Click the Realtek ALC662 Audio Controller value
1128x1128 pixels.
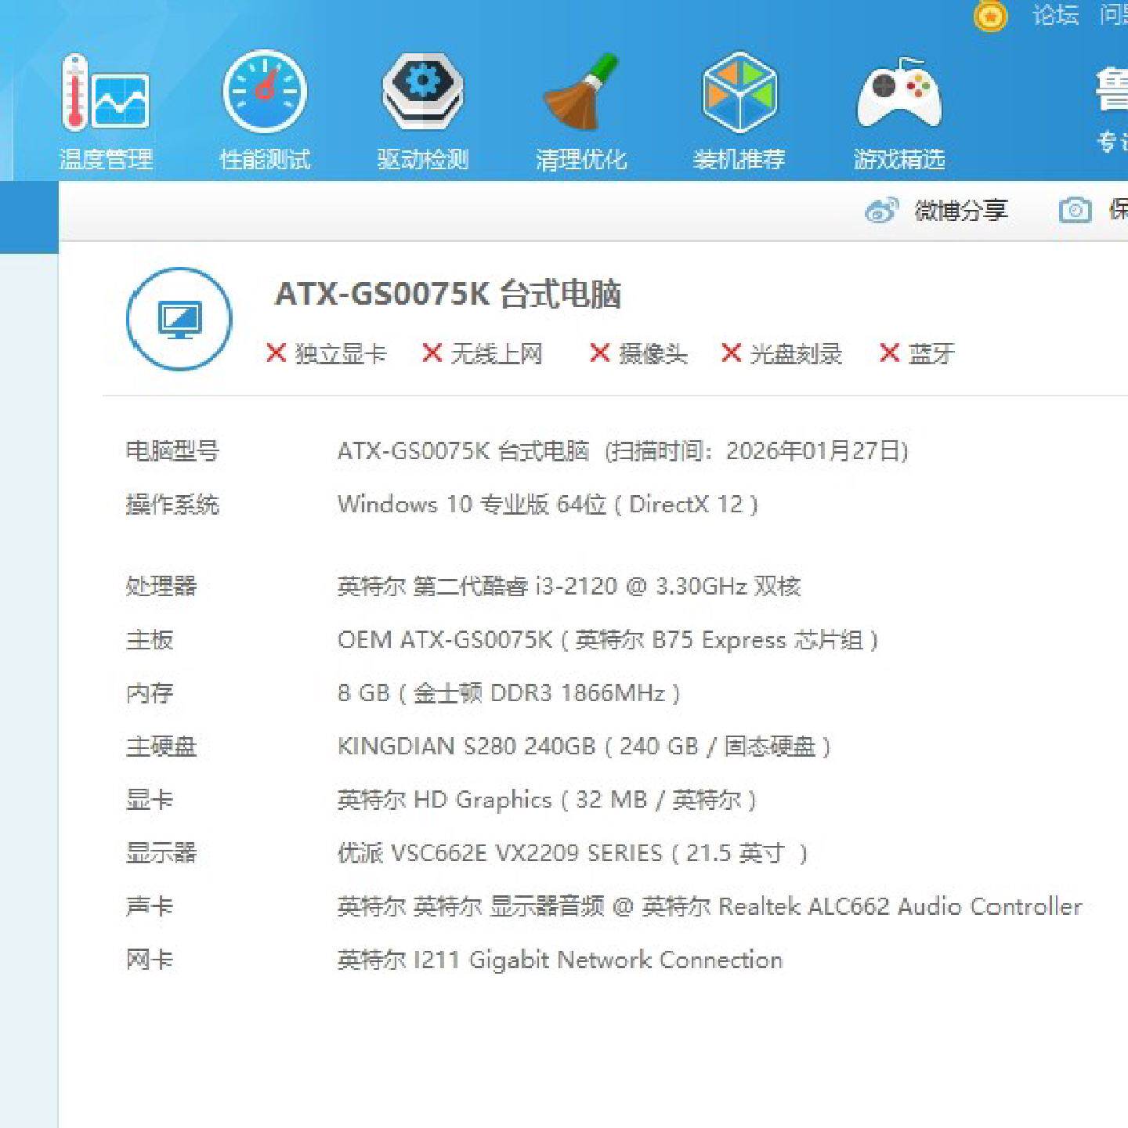point(710,906)
